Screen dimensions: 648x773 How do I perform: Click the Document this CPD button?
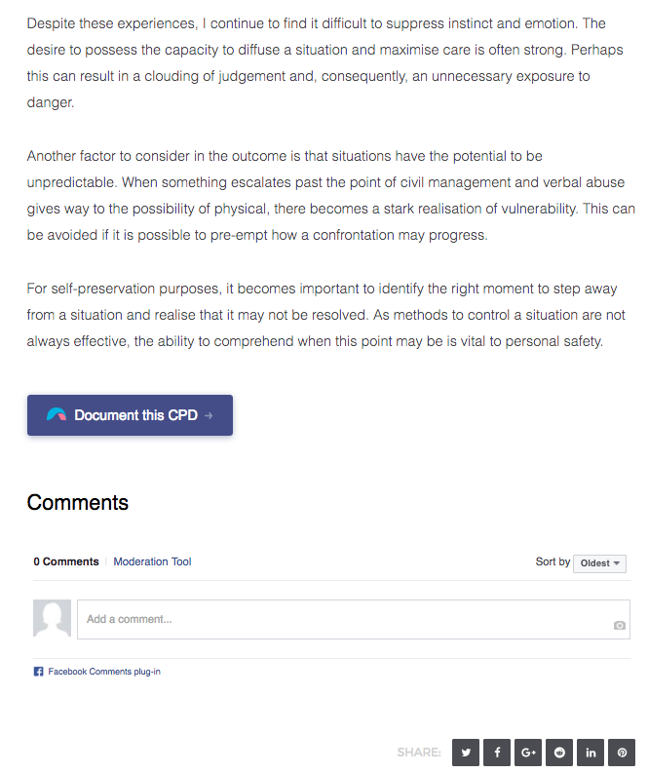131,415
